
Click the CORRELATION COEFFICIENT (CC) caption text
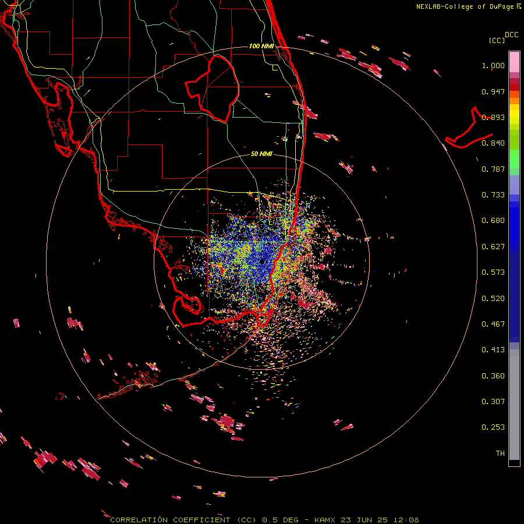(183, 520)
